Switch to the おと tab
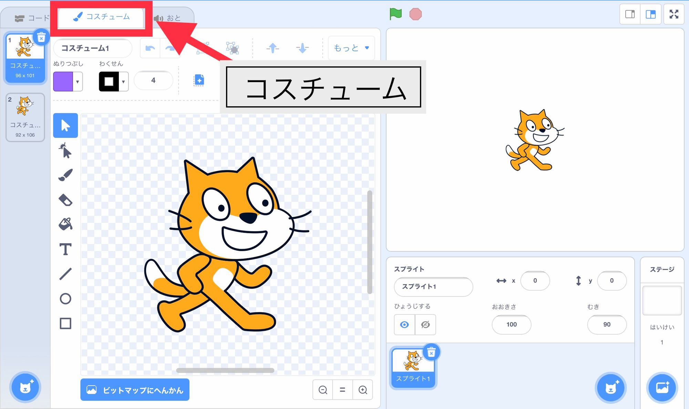Viewport: 689px width, 409px height. 168,18
